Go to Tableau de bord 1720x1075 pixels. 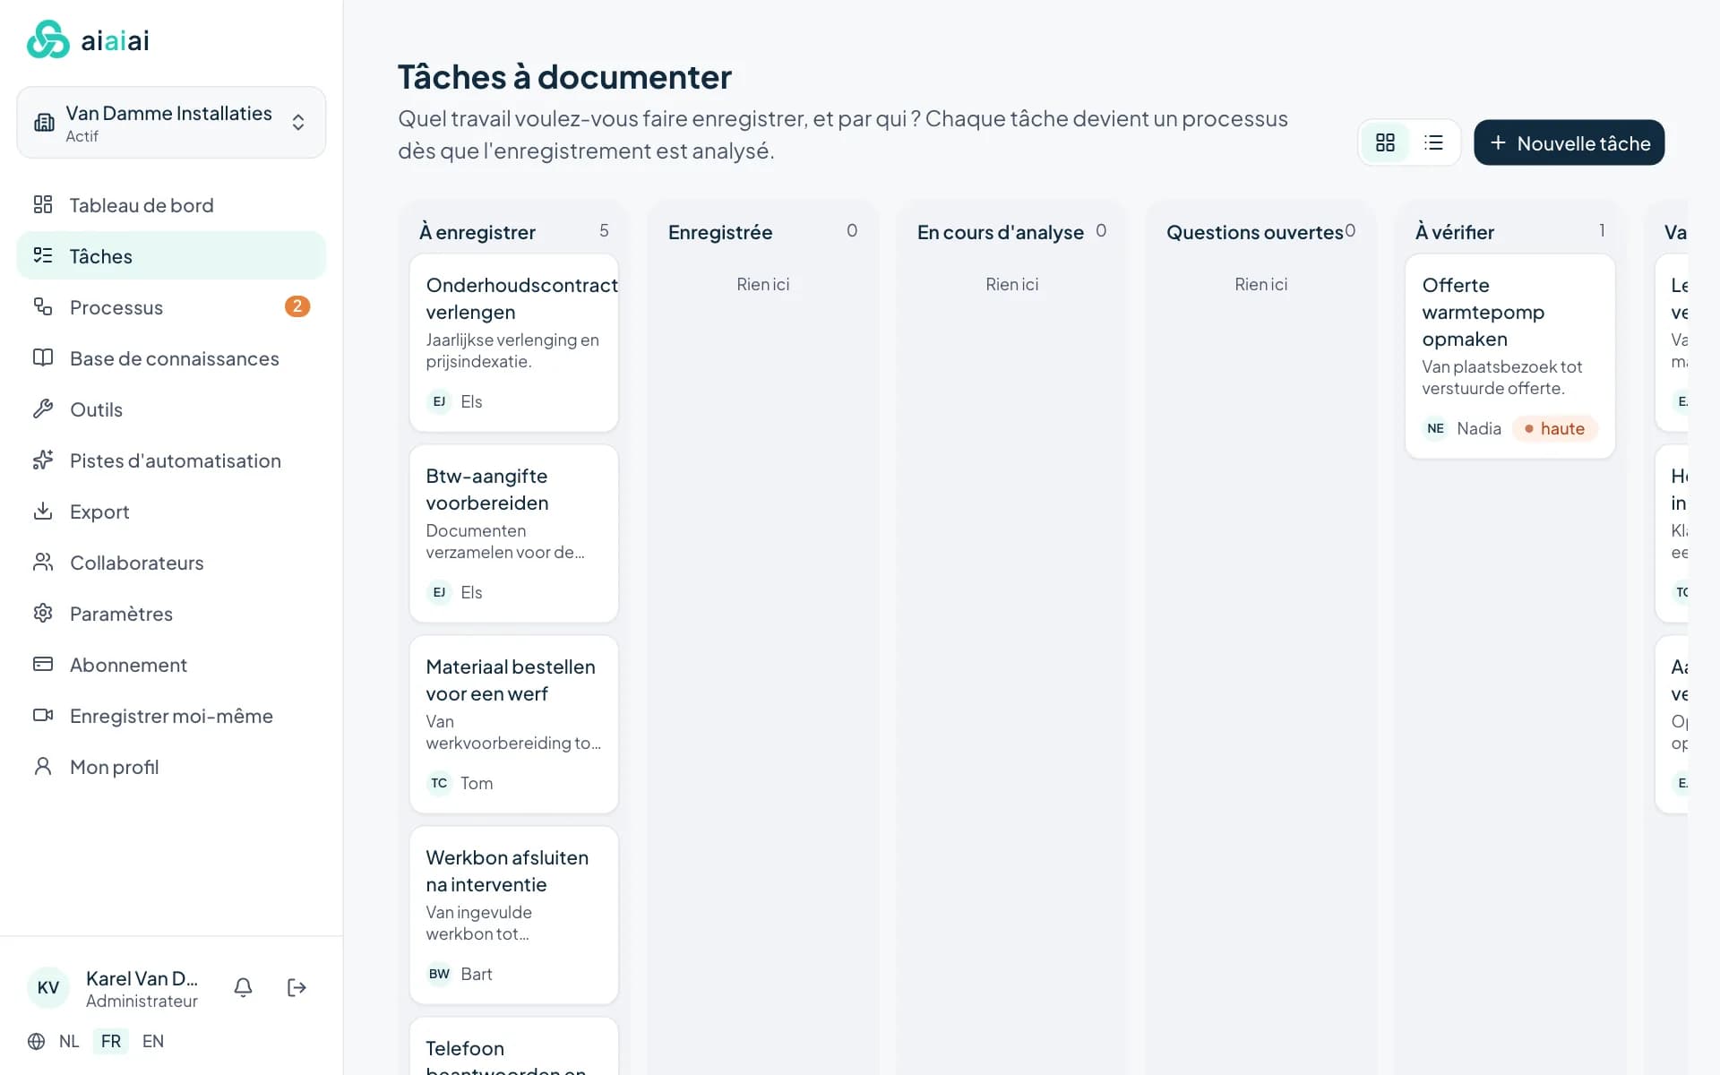[171, 204]
